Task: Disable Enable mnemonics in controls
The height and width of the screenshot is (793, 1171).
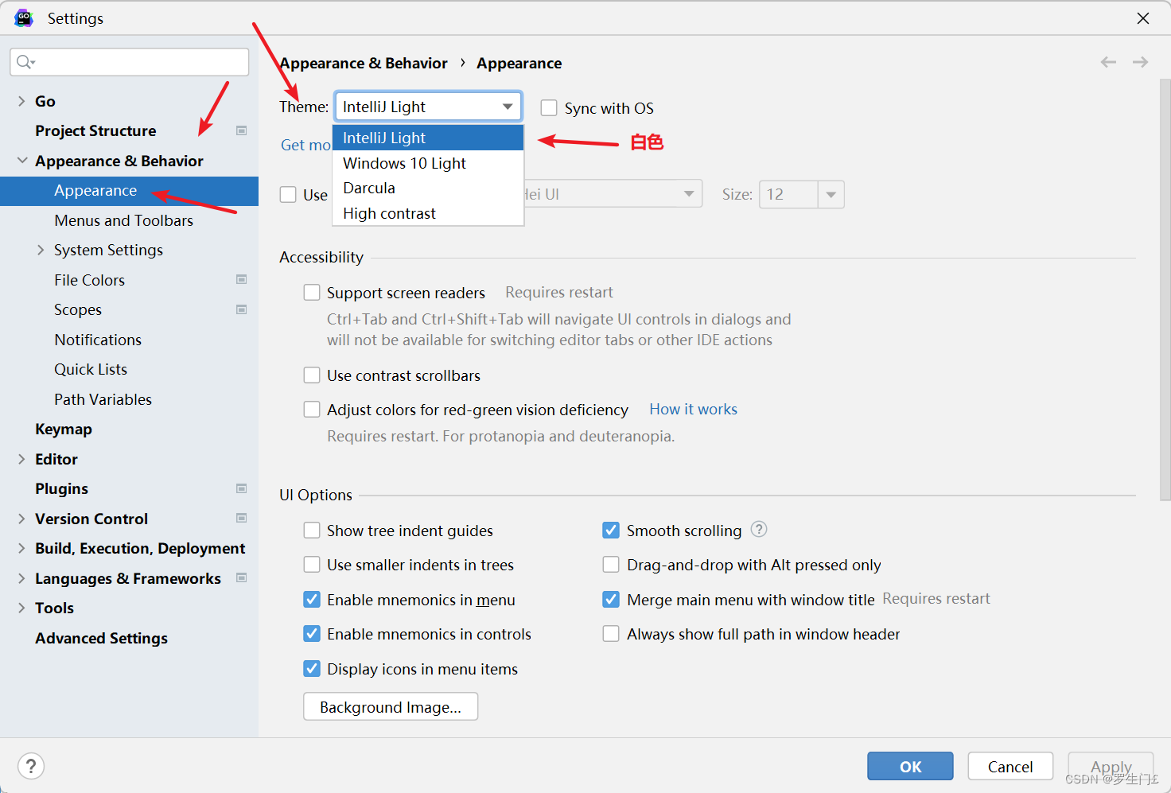Action: pos(312,634)
